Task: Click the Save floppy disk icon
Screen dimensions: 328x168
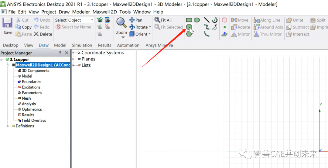Action: [x=8, y=22]
